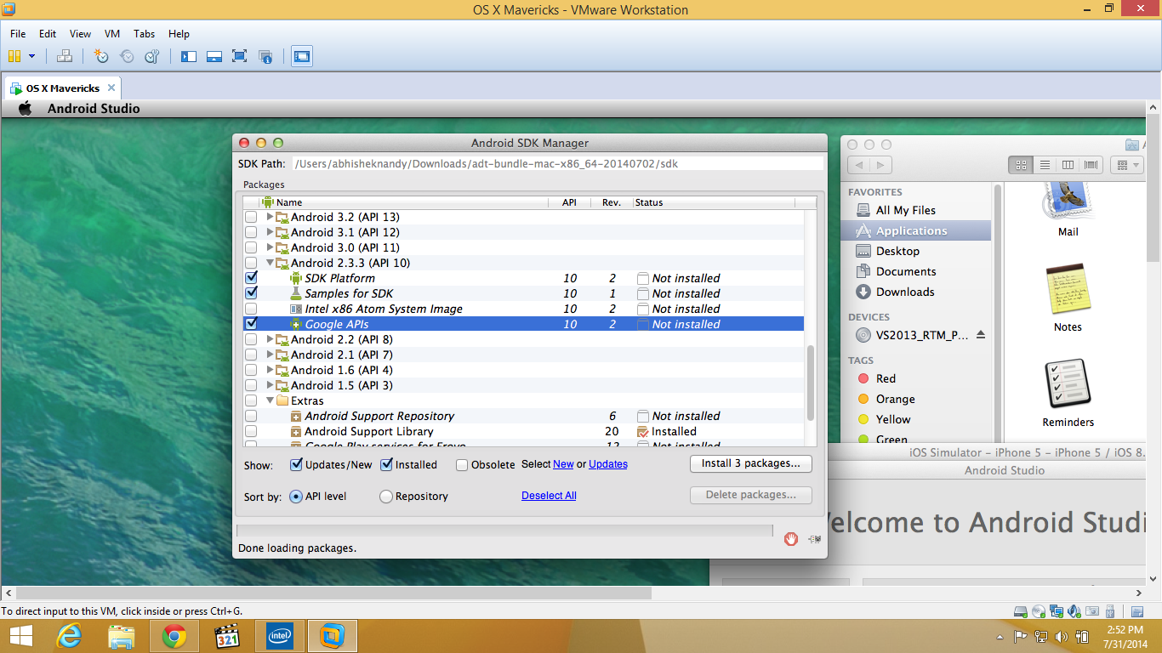Image resolution: width=1162 pixels, height=653 pixels.
Task: Check the Intel x86 Atom System Image checkbox
Action: click(x=251, y=309)
